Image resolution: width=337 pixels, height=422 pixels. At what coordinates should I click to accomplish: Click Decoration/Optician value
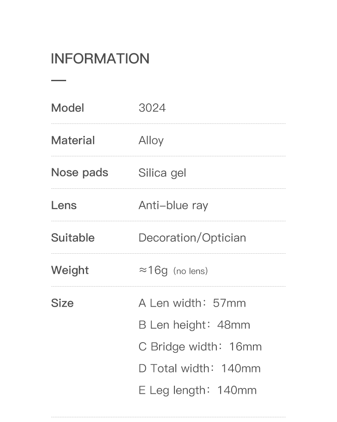click(192, 238)
